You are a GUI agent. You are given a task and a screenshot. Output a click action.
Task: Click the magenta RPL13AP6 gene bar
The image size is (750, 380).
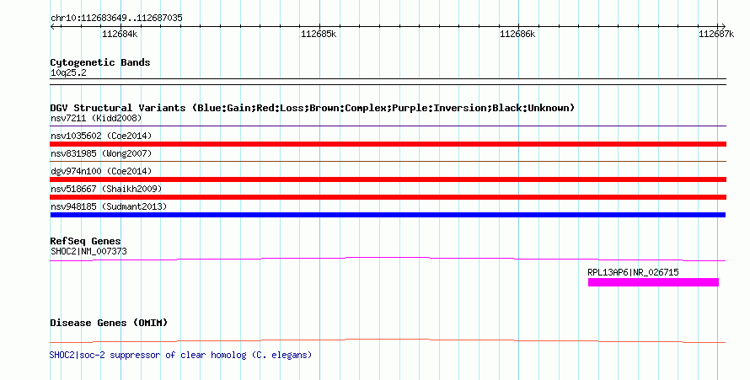click(653, 282)
